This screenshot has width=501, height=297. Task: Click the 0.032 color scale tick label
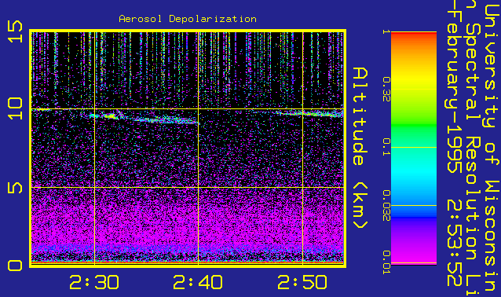point(386,205)
